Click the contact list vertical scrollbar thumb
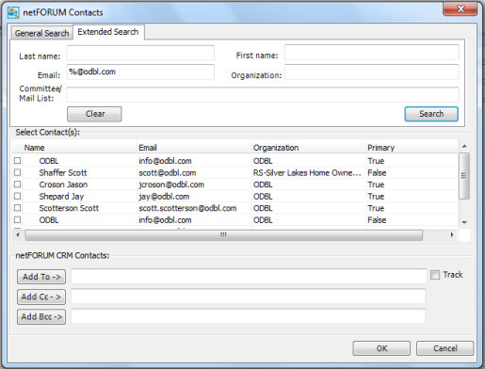The image size is (485, 369). point(464,176)
